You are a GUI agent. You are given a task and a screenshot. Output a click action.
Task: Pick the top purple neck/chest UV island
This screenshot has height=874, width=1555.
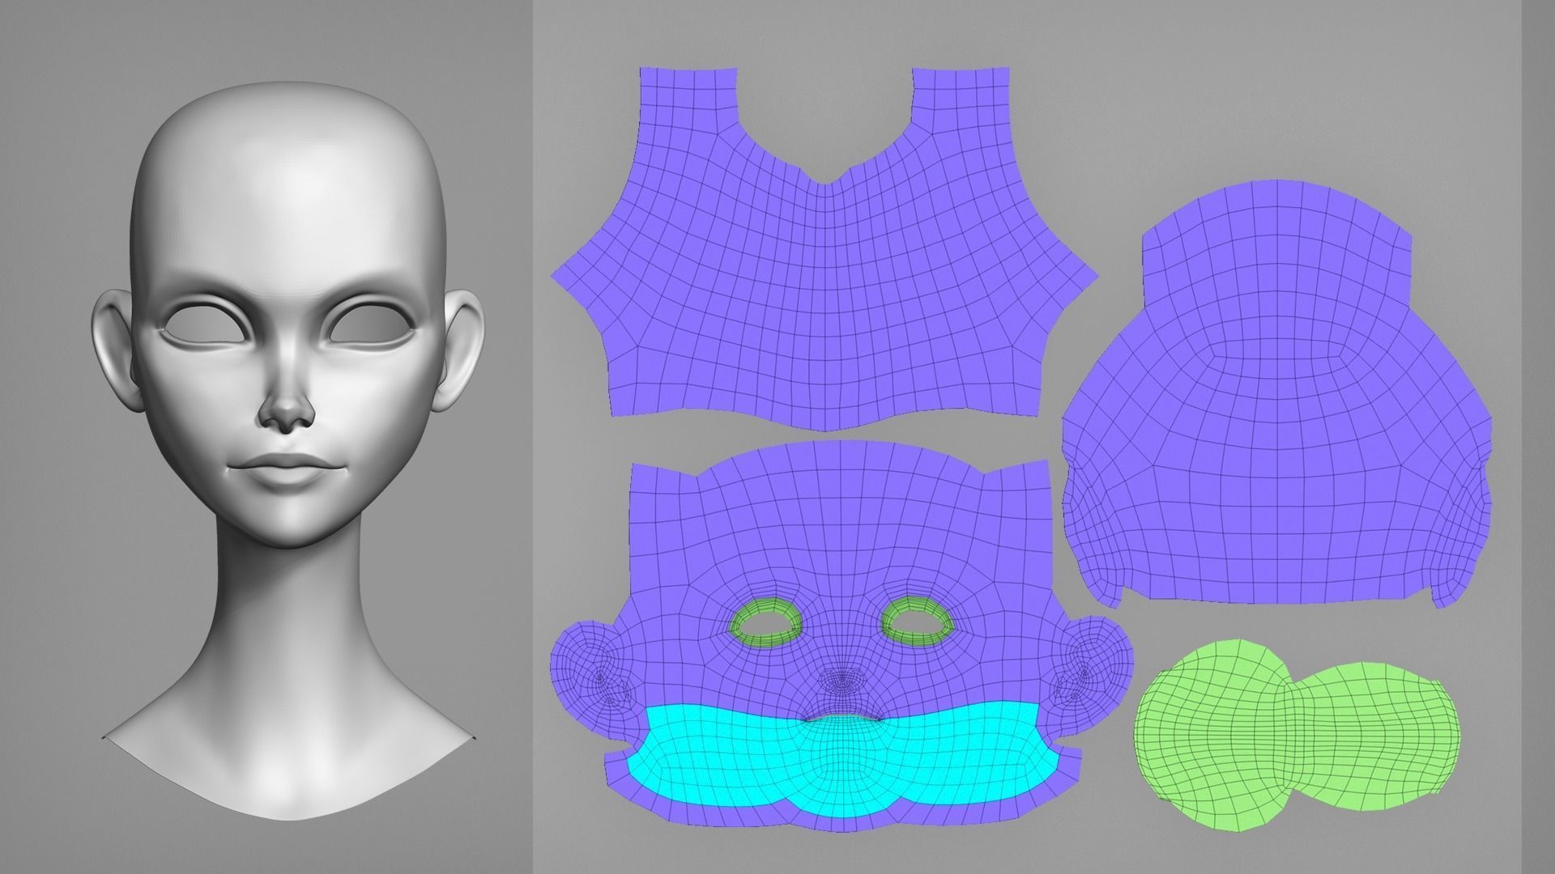pyautogui.click(x=824, y=248)
